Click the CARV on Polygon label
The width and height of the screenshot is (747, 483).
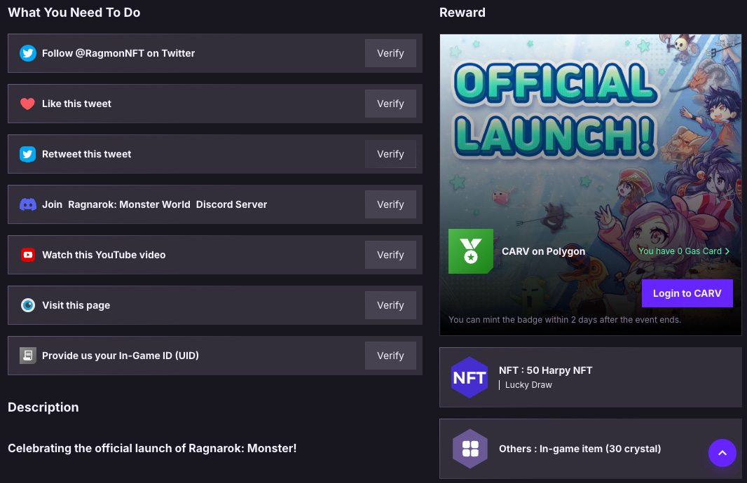[544, 251]
